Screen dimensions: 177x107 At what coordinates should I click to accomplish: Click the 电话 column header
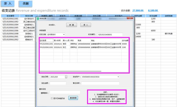click(x=84, y=40)
